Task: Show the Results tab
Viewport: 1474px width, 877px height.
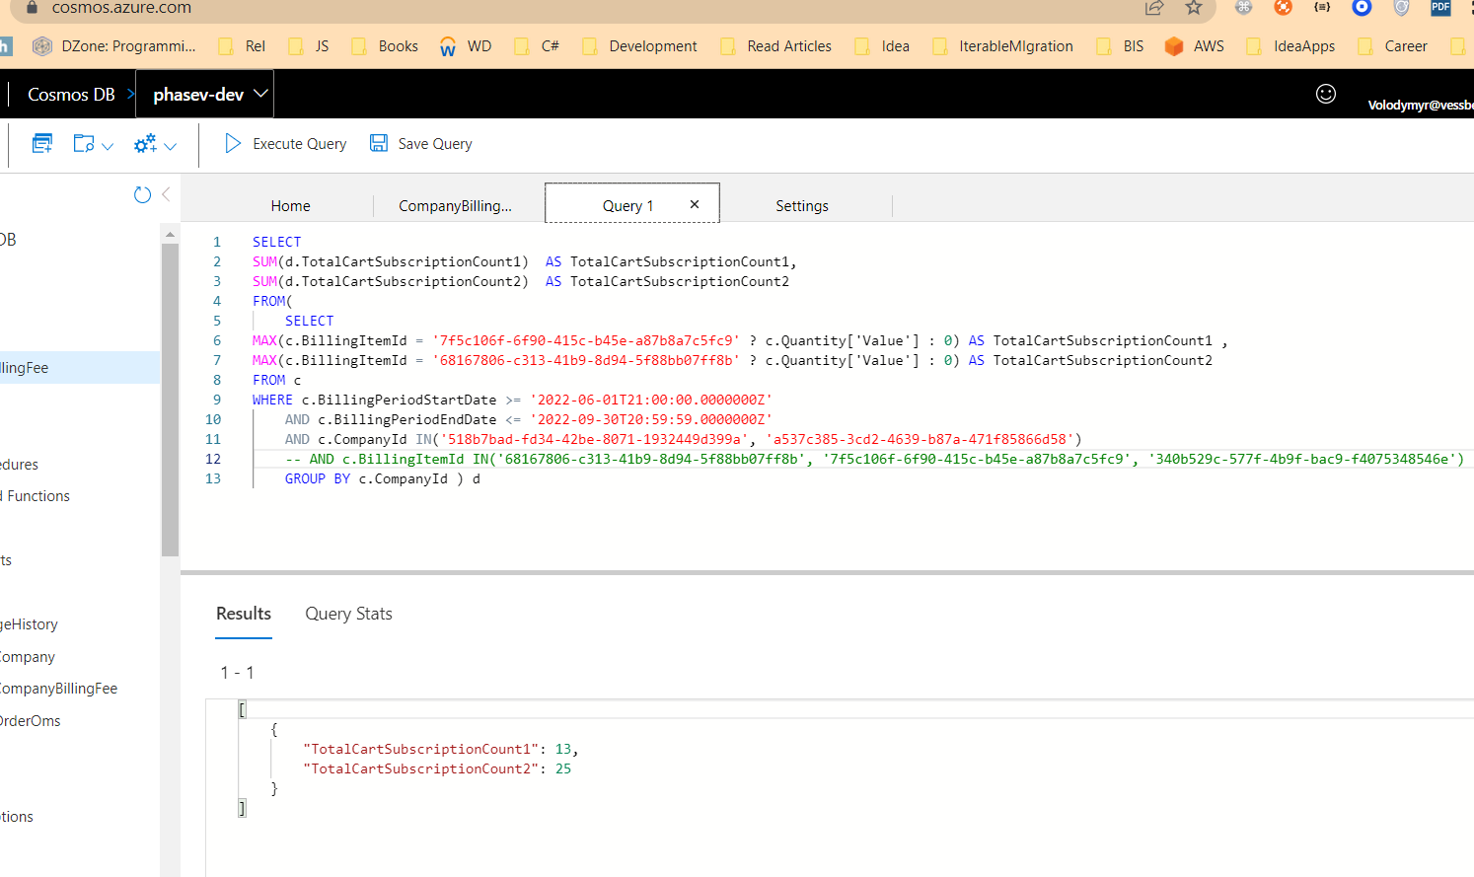Action: 244,614
